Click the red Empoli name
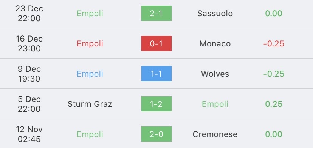The height and width of the screenshot is (148, 313). click(90, 44)
